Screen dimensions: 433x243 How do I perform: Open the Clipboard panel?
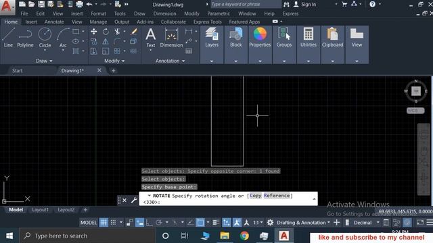(332, 37)
